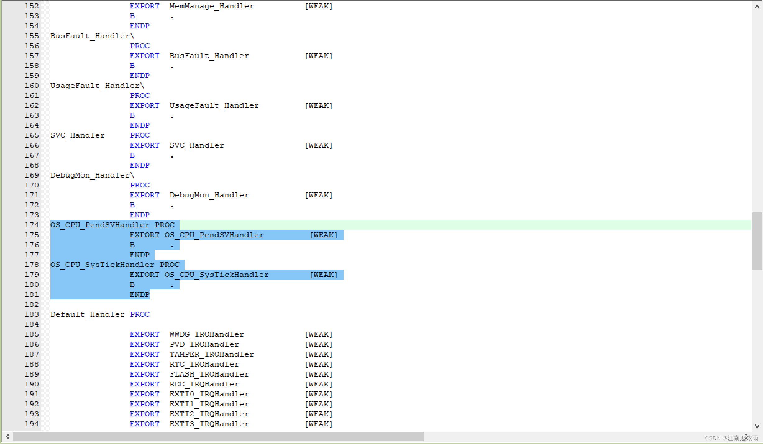Click the PROC keyword on line 170
Screen dimensions: 763x444
click(x=140, y=185)
